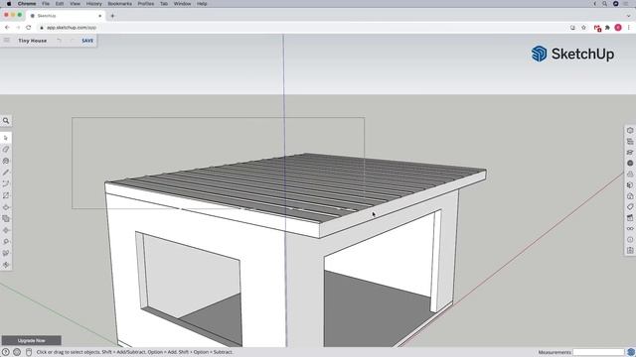
Task: Activate the Orbit tool
Action: click(6, 265)
